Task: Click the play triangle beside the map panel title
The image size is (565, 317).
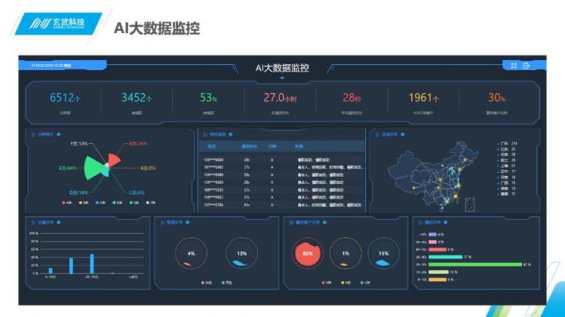Action: pyautogui.click(x=378, y=135)
